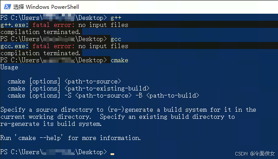The height and width of the screenshot is (159, 278).
Task: Click the 'Usage' heading line
Action: (x=9, y=67)
